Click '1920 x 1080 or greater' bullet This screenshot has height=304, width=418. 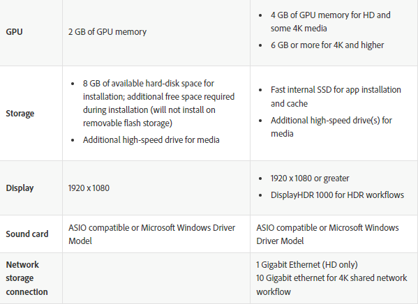[x=310, y=178]
